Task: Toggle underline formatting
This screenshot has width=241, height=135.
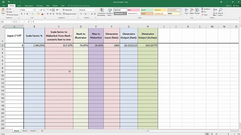Action: [x=27, y=14]
